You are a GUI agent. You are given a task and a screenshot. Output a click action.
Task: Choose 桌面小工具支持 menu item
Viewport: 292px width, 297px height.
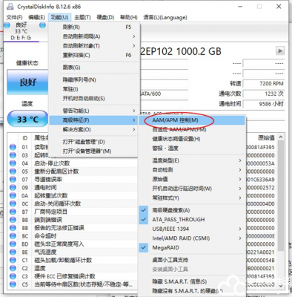(192, 260)
